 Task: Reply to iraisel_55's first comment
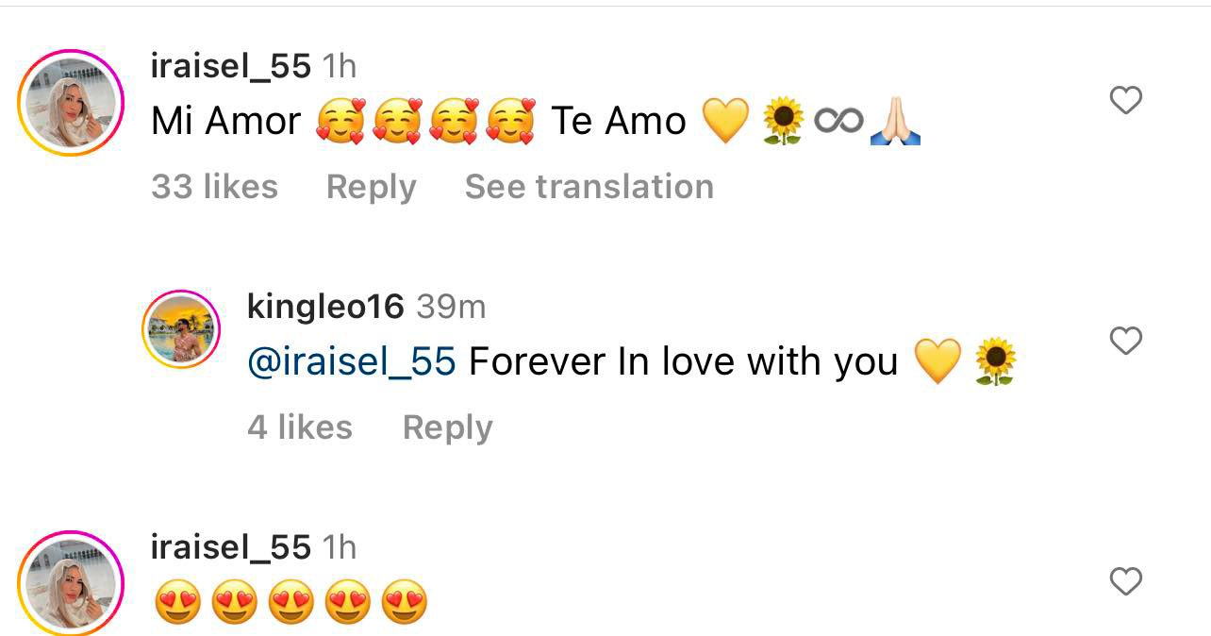[372, 186]
